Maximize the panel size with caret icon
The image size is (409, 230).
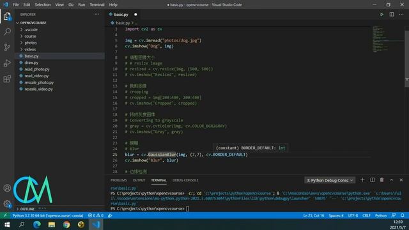coord(392,180)
